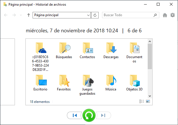Click the search magnifier icon
Viewport: 178px width, 125px height.
click(x=155, y=15)
